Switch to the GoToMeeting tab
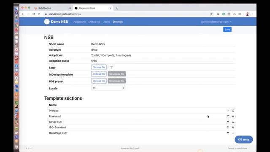This screenshot has width=270, height=152. tap(52, 8)
